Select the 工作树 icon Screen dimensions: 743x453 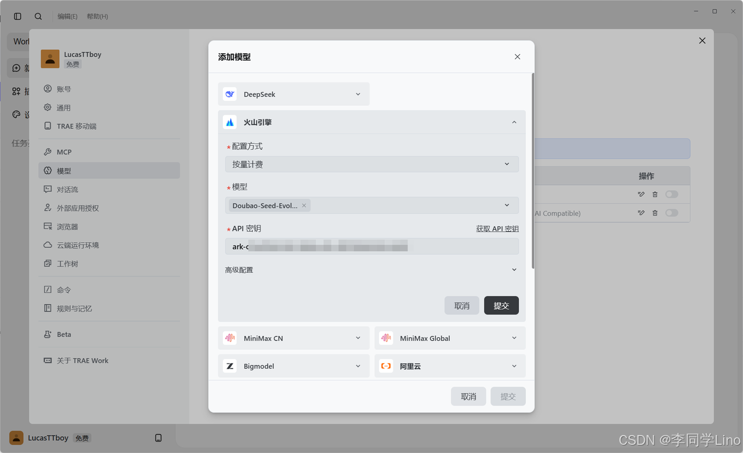[x=48, y=264]
